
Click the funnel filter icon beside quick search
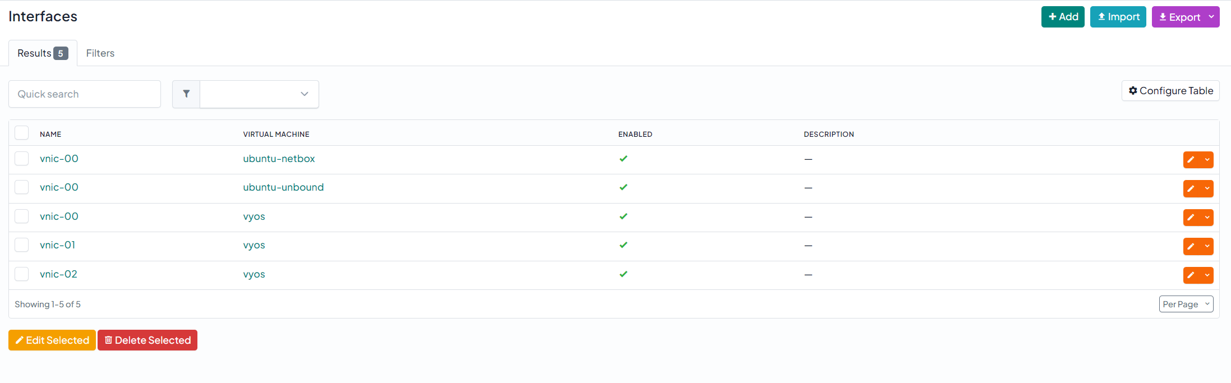[186, 94]
